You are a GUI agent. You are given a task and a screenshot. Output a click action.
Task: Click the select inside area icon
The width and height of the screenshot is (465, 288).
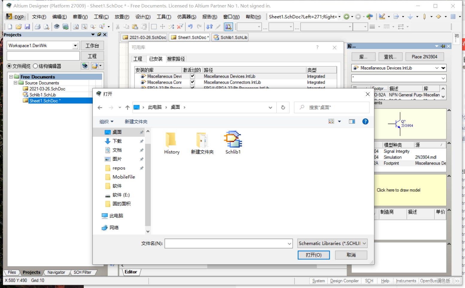point(154,27)
